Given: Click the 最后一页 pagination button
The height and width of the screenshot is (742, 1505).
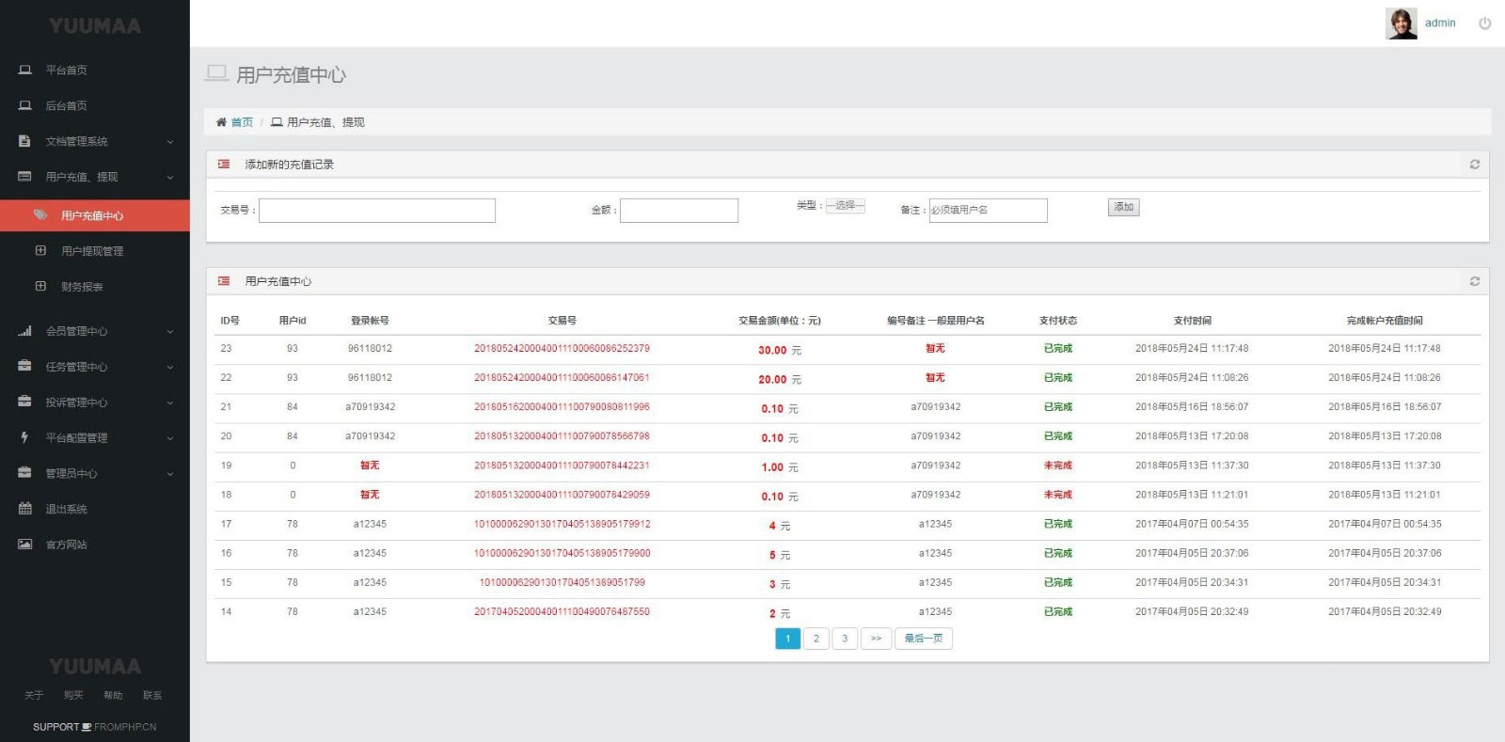Looking at the screenshot, I should pos(923,639).
